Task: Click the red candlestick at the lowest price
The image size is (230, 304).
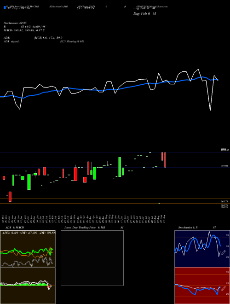Action: click(10, 197)
